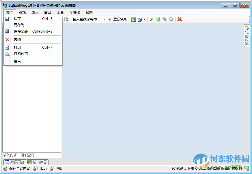The height and width of the screenshot is (174, 252).
Task: Select the zoom in magnifier icon
Action: tap(164, 19)
